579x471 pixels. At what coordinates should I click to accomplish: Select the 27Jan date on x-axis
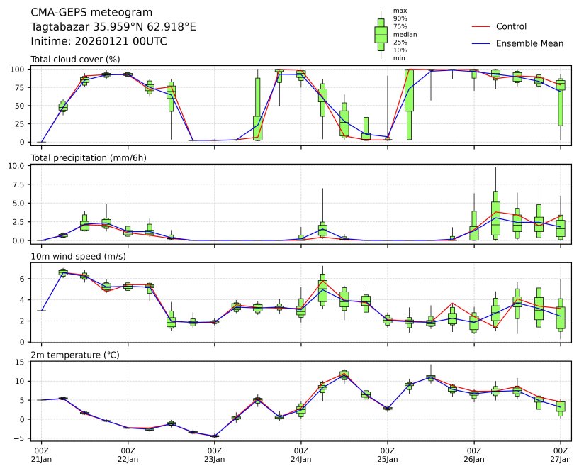(561, 459)
